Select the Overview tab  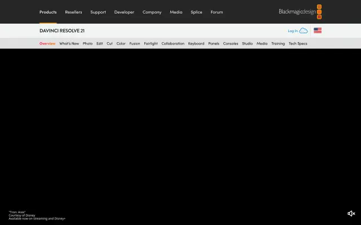click(47, 43)
